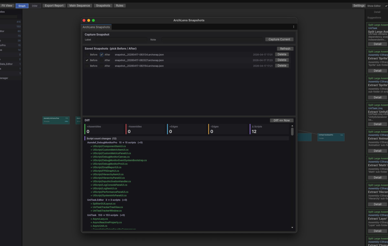Open the three-dot menu in the ArchLens Snapshots panel
The image size is (388, 246).
pos(294,27)
